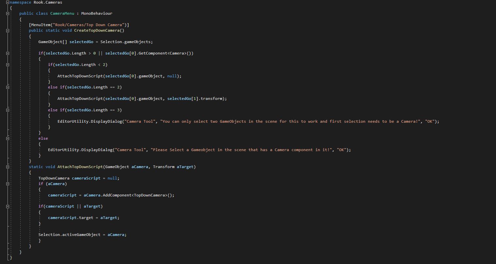Click the 'namespace' keyword
Image resolution: width=496 pixels, height=264 pixels.
pos(20,2)
